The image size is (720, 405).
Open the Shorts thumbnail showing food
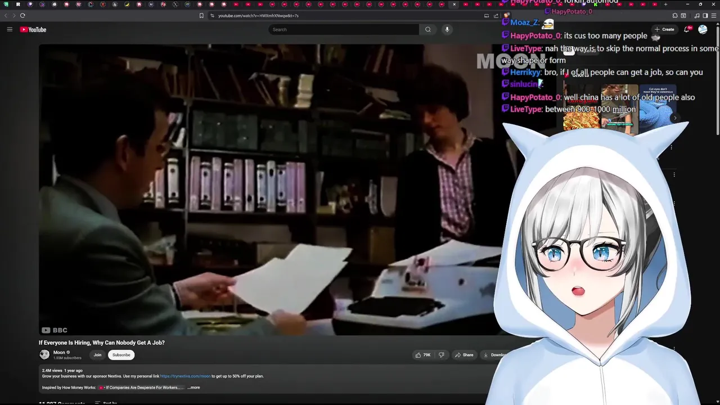[x=582, y=107]
